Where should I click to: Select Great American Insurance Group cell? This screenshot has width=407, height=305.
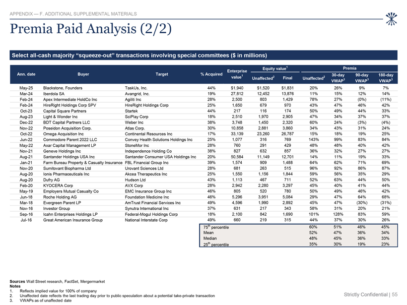pos(73,220)
